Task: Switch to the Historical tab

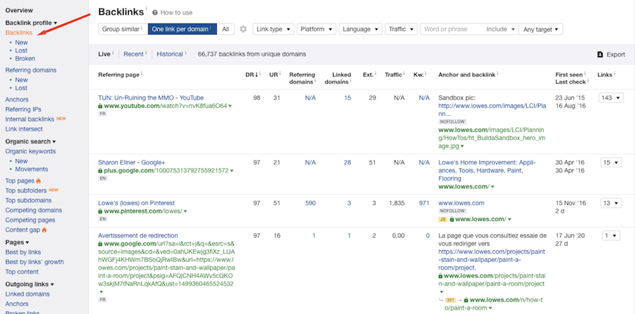Action: pyautogui.click(x=170, y=54)
